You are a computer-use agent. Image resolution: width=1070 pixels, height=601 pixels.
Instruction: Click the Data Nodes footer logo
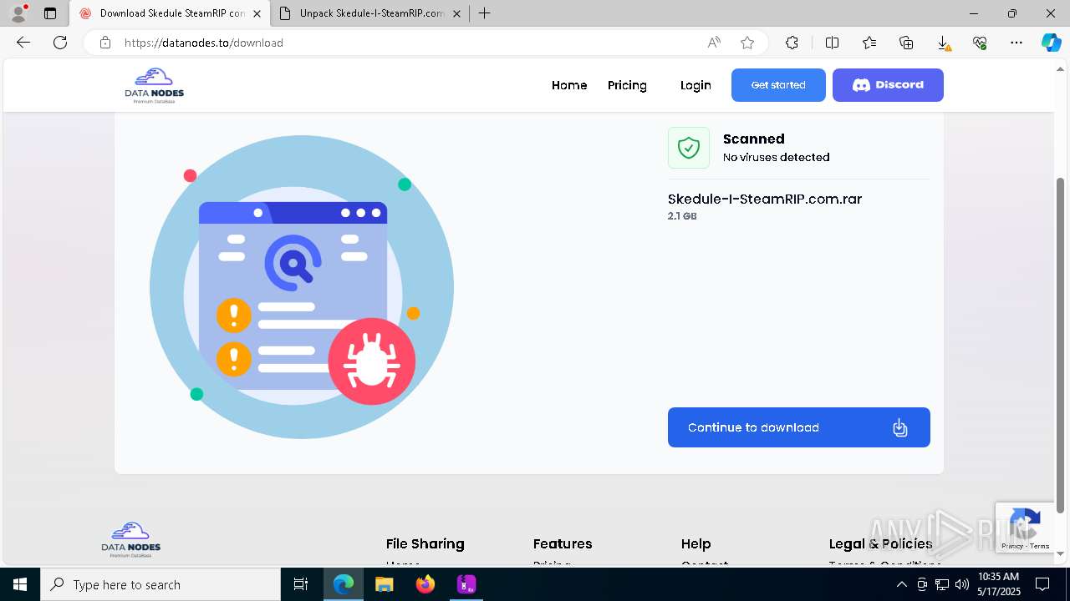[131, 540]
